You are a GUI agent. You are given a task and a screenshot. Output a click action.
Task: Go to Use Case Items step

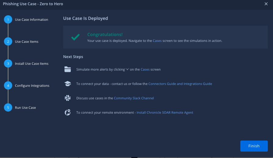pos(27,42)
